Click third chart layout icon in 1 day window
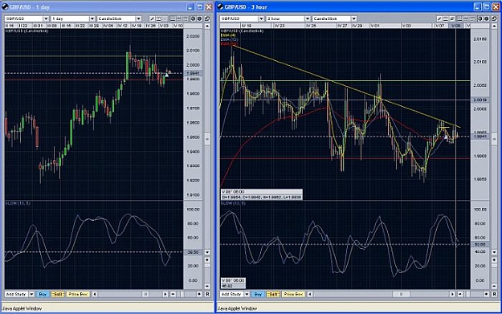The height and width of the screenshot is (314, 502). (x=185, y=19)
